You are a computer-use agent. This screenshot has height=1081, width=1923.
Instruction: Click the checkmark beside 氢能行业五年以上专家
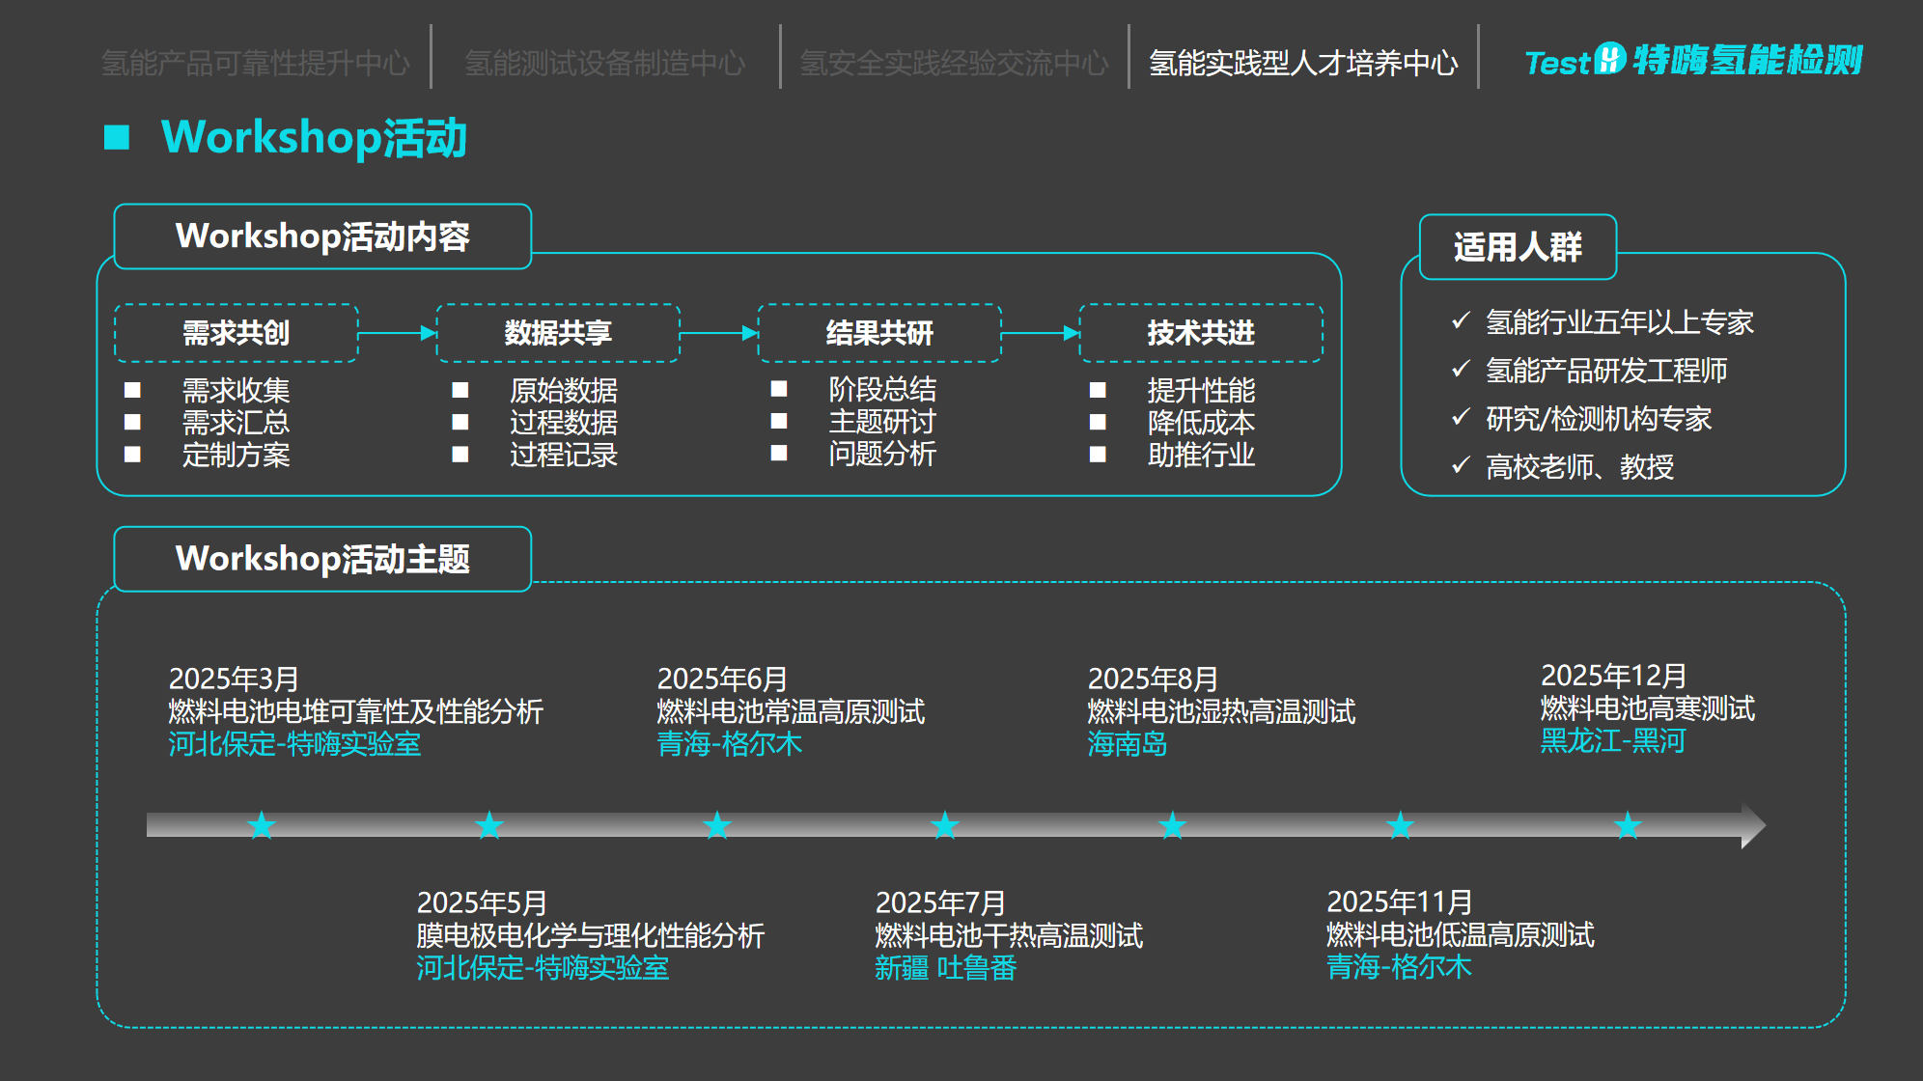(x=1461, y=320)
